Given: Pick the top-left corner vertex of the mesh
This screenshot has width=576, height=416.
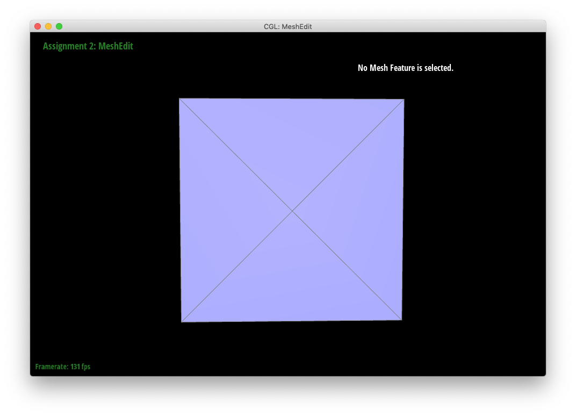Looking at the screenshot, I should point(179,98).
